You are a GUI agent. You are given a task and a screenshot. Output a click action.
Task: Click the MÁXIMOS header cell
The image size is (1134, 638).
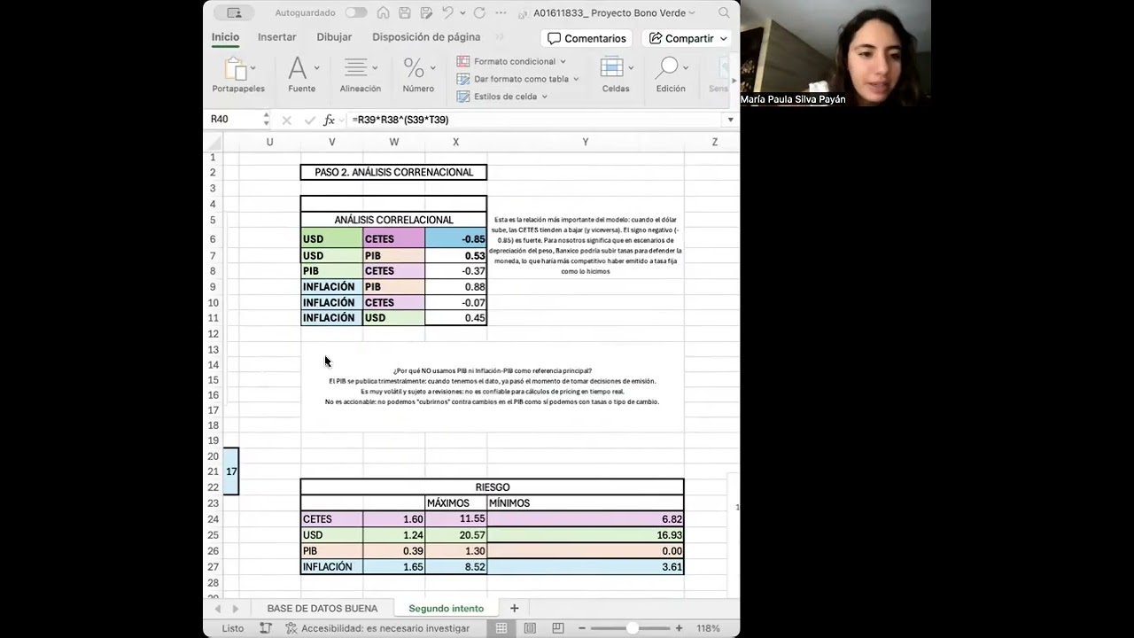455,503
